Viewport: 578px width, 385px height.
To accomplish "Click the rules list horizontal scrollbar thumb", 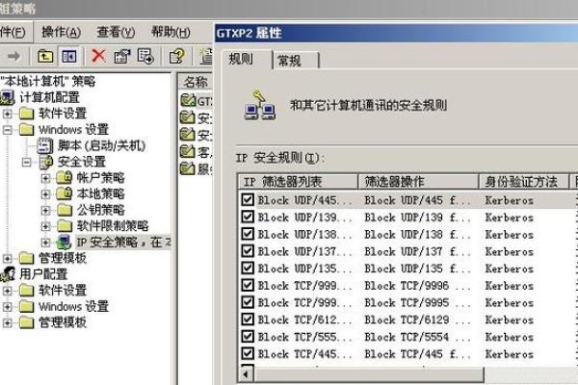I will 369,374.
